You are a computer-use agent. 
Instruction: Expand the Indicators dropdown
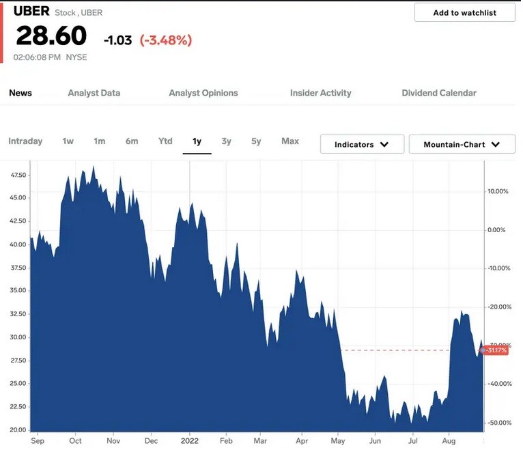(x=361, y=145)
